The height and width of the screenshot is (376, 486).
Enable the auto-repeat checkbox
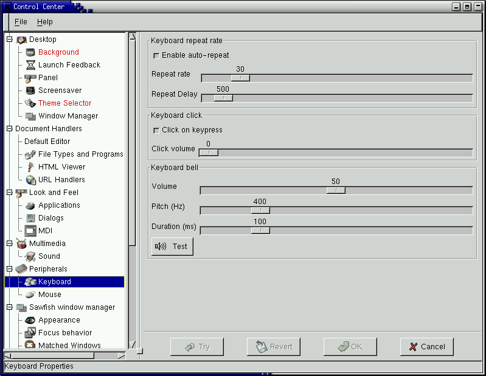click(x=156, y=56)
